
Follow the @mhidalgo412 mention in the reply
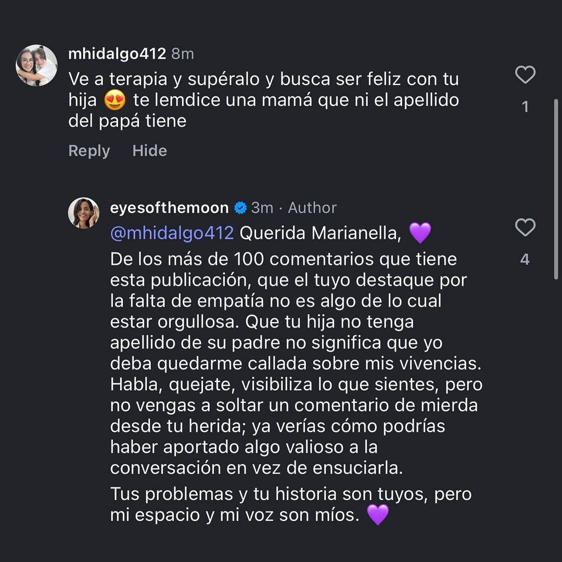coord(172,233)
